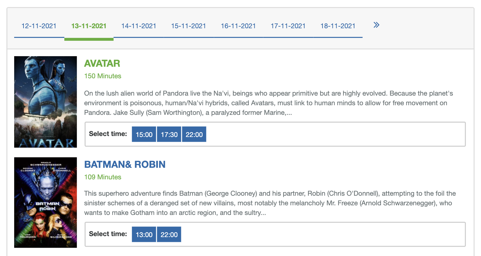481x256 pixels.
Task: Go to the 15-11-2021 date tab
Action: pos(188,26)
